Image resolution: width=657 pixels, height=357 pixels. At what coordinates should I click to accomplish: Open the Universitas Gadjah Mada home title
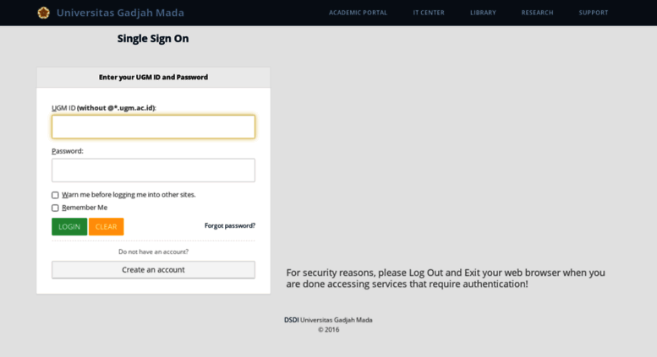click(x=120, y=13)
